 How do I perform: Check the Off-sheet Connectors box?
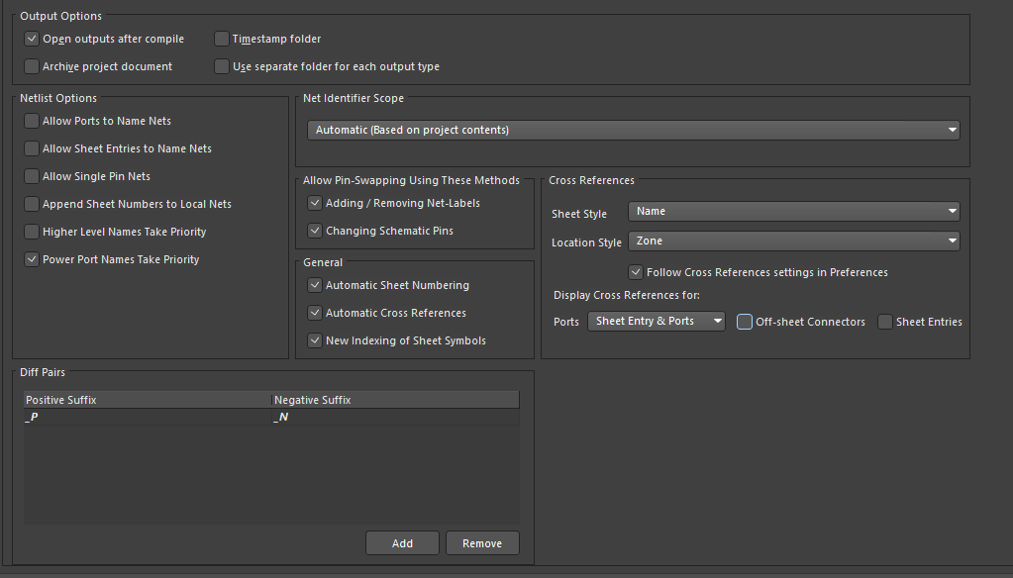pos(745,322)
